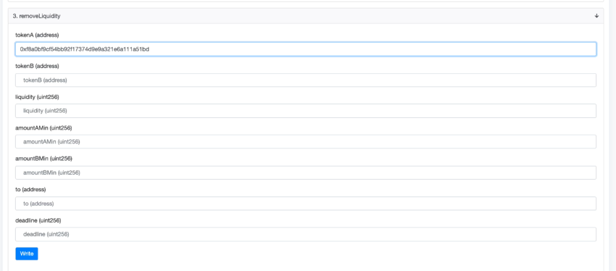Click the blue Write button
The height and width of the screenshot is (271, 616).
pos(26,254)
